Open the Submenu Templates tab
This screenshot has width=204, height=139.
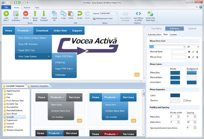[39, 86]
